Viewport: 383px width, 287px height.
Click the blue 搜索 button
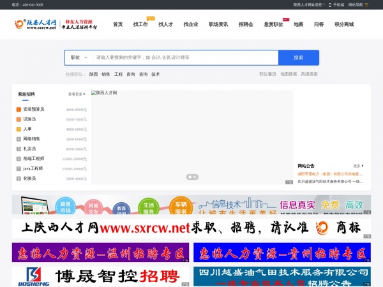[x=299, y=57]
